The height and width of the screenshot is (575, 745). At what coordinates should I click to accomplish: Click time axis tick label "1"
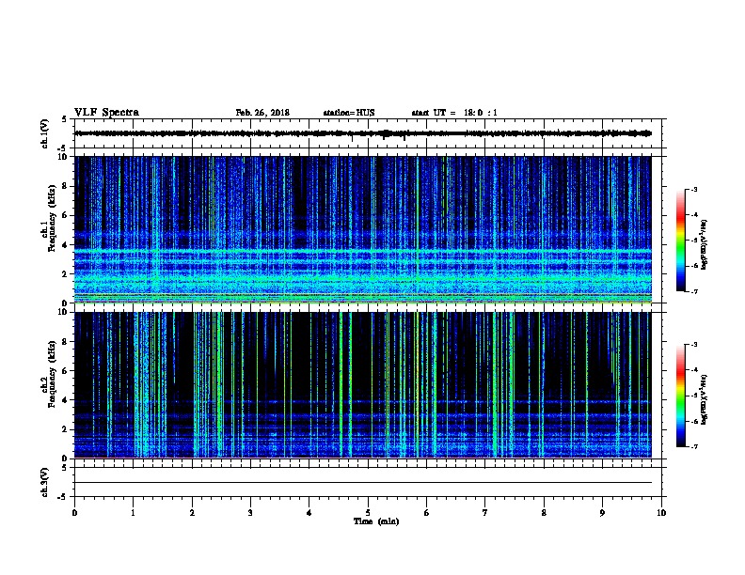coord(133,513)
